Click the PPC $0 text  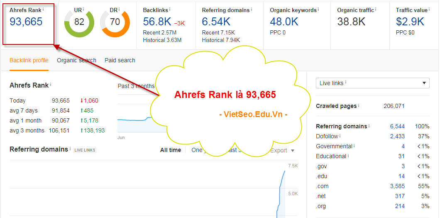[405, 32]
